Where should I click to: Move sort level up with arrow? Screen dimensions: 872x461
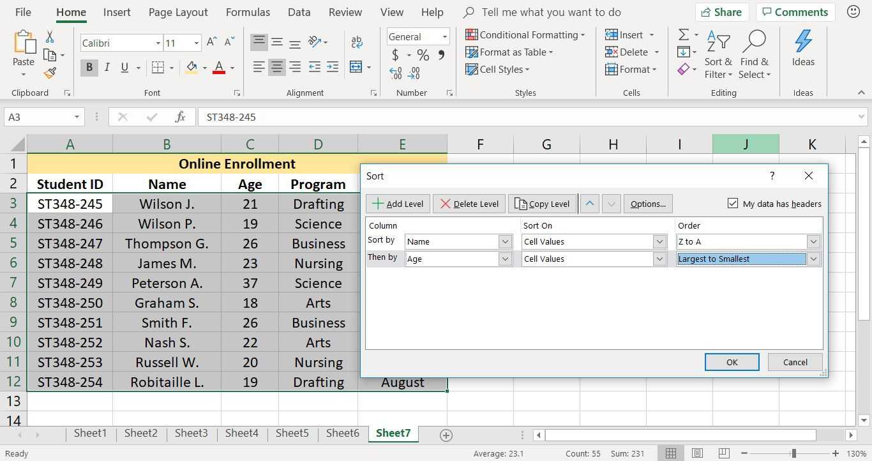click(x=589, y=204)
